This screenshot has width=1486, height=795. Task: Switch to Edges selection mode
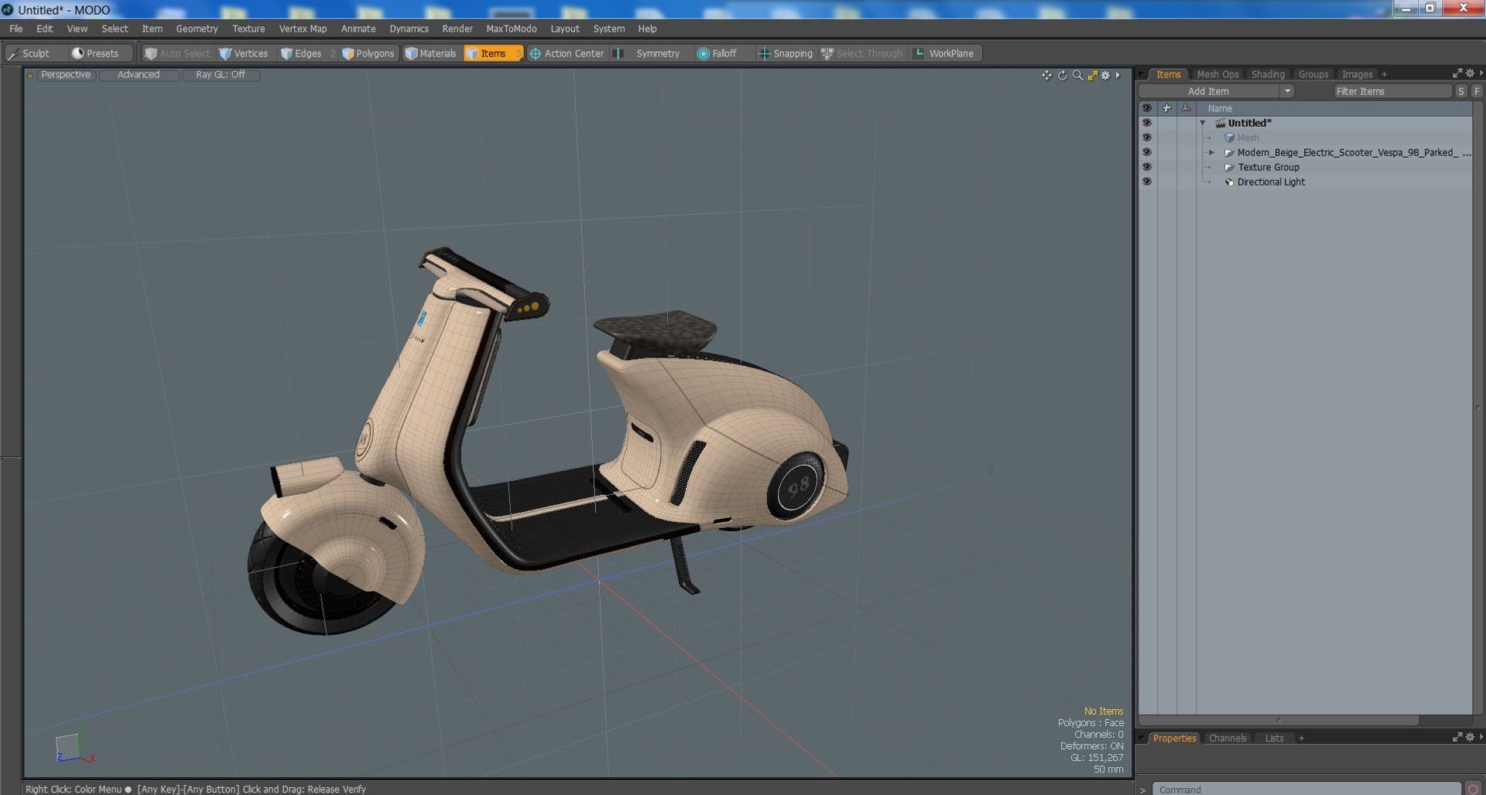(x=302, y=53)
